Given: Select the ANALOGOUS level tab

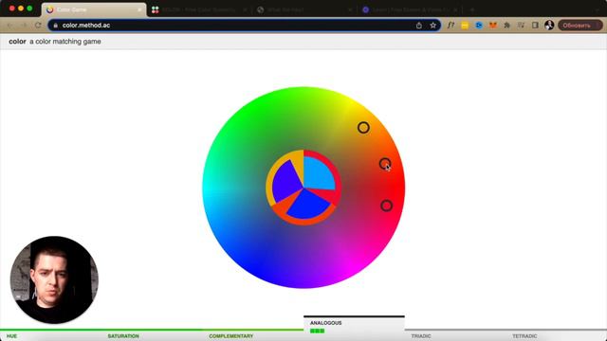Looking at the screenshot, I should [x=354, y=328].
